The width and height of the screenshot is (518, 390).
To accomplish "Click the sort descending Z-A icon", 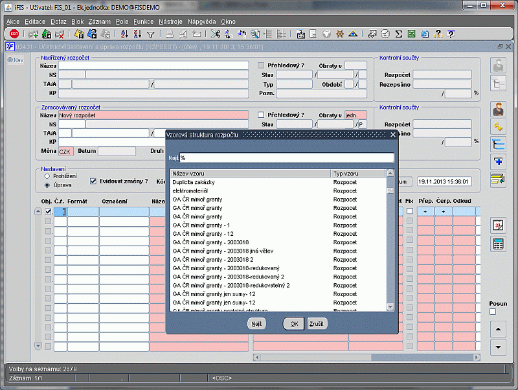I will click(x=138, y=34).
